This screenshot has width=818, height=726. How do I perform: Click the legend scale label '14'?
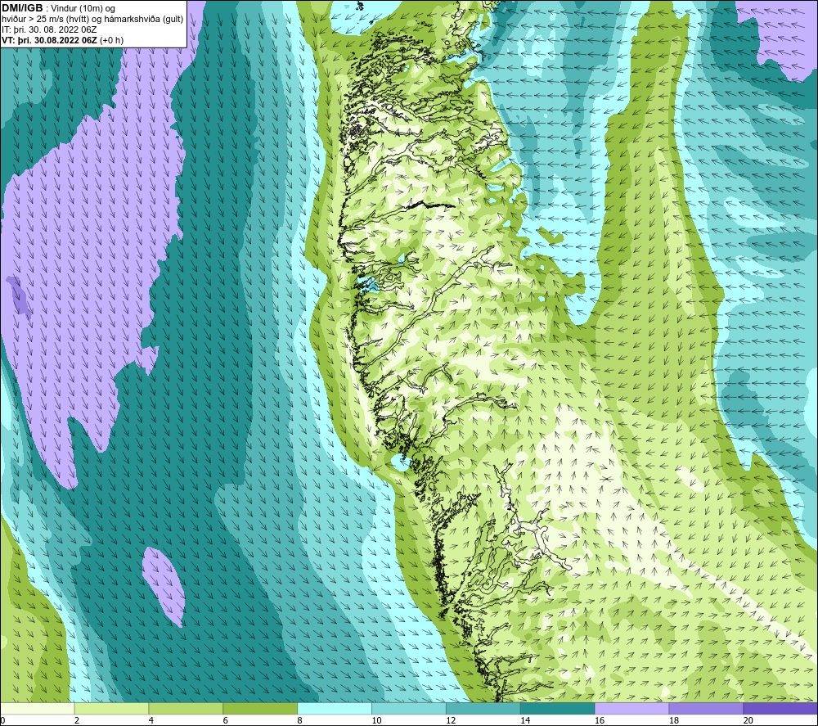pyautogui.click(x=525, y=721)
